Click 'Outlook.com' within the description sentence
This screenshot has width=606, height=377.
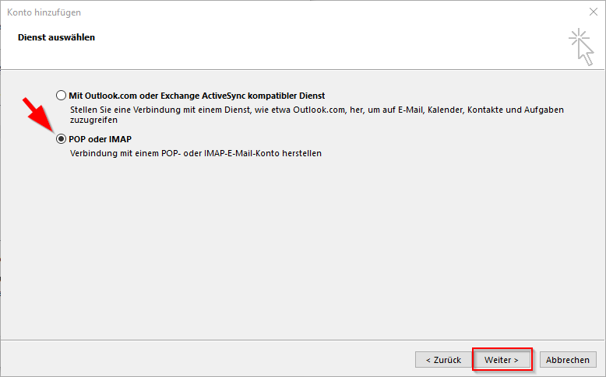pyautogui.click(x=319, y=110)
